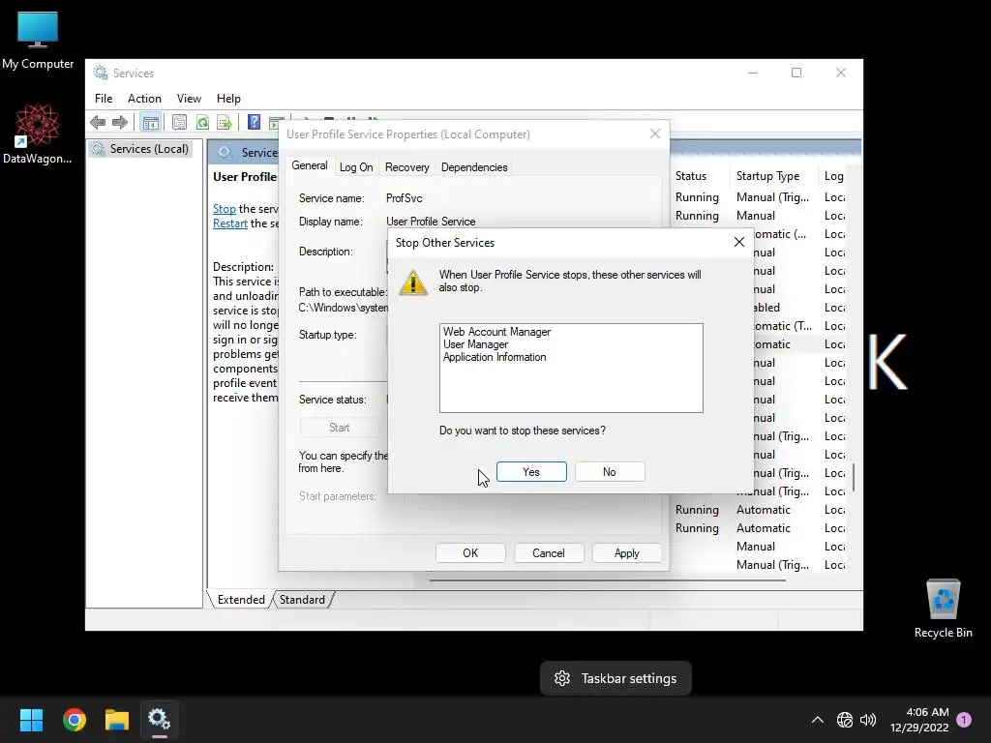Click the services list horizontal scrollbar
991x743 pixels.
click(x=607, y=580)
